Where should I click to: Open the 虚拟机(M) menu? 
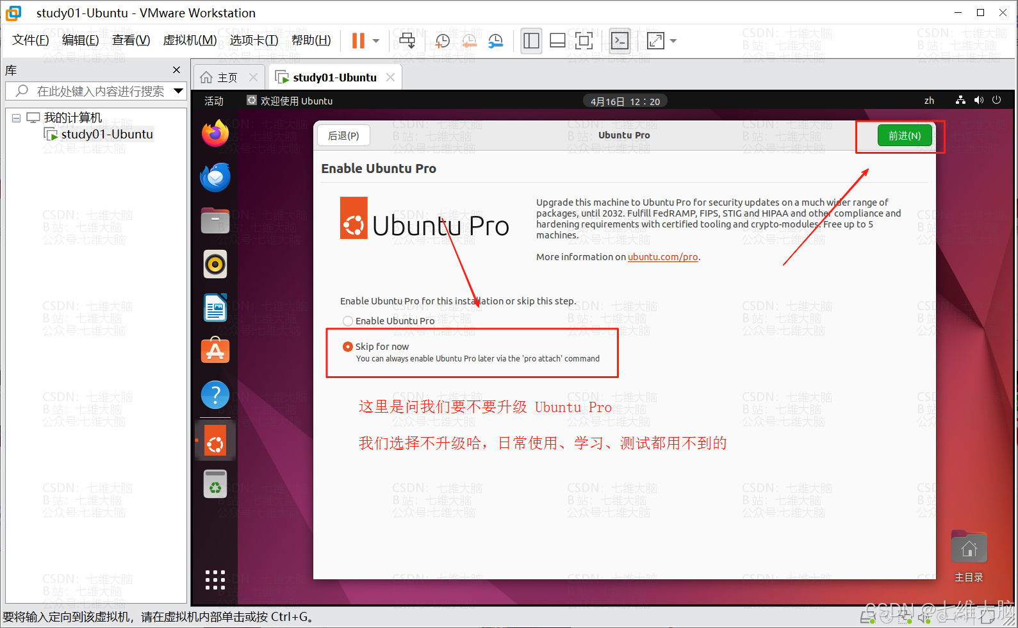pos(190,40)
